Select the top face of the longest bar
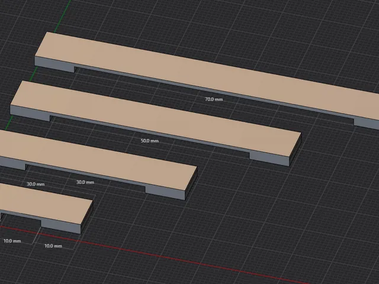The height and width of the screenshot is (284, 379). tap(208, 76)
